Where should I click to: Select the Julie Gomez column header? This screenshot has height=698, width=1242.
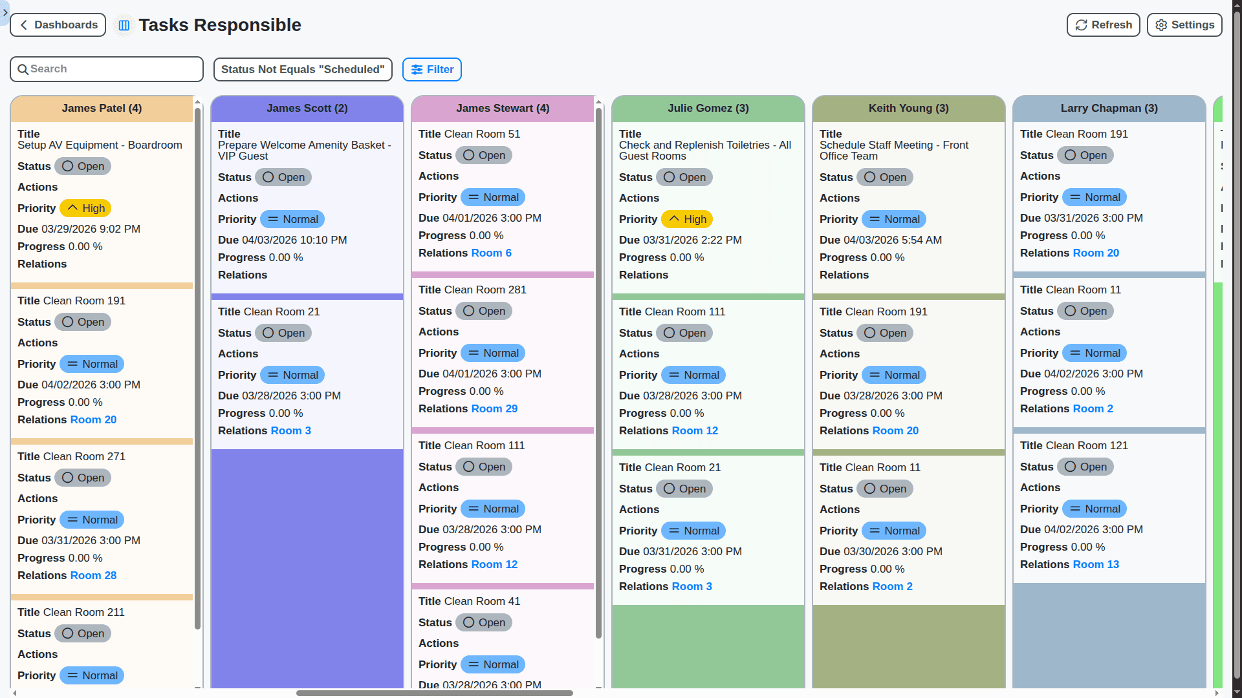coord(708,109)
